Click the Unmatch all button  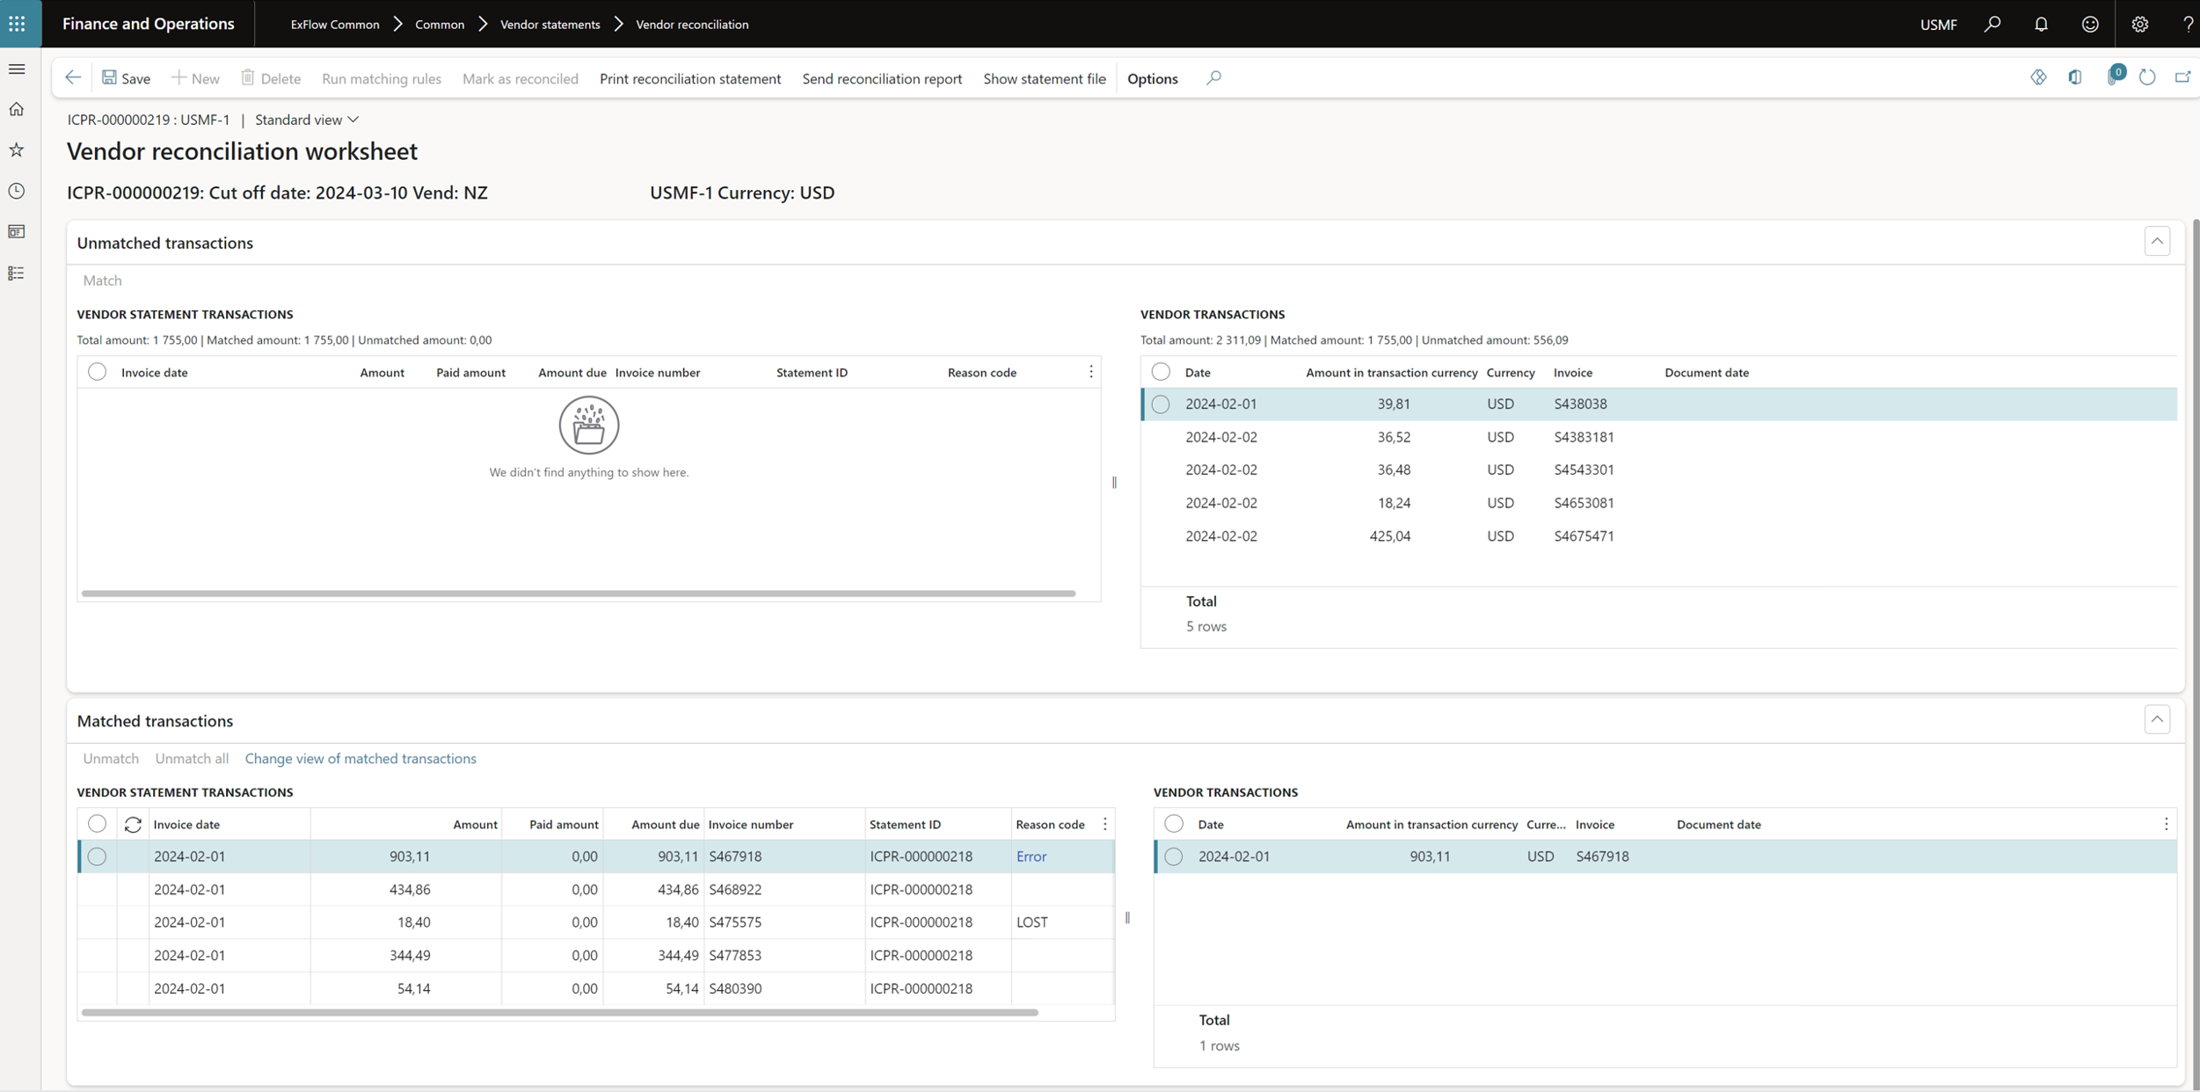[x=191, y=758]
